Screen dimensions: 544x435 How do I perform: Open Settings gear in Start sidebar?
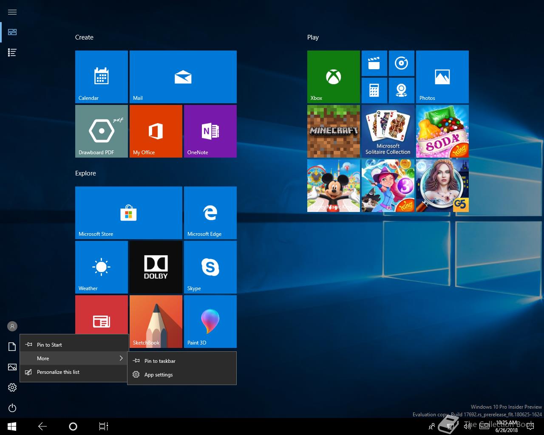(x=12, y=387)
